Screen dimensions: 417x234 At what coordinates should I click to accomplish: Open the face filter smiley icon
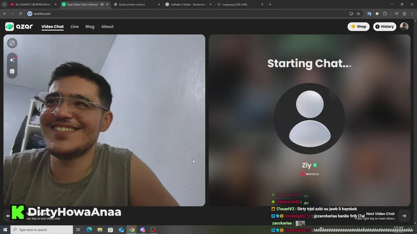point(12,71)
